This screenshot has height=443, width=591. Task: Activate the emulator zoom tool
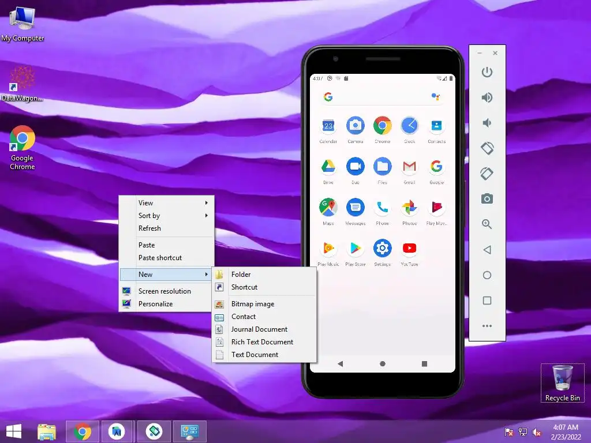pyautogui.click(x=487, y=224)
